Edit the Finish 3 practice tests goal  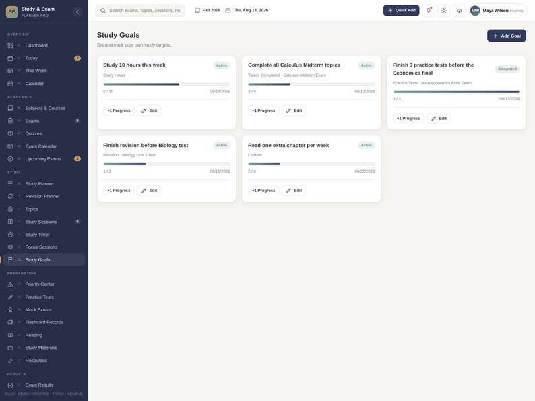click(439, 119)
